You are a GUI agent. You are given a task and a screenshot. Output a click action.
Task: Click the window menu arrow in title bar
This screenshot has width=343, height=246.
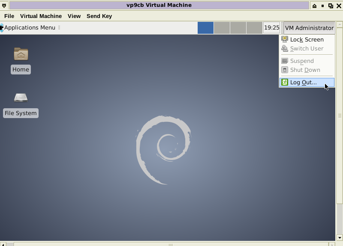pyautogui.click(x=4, y=6)
